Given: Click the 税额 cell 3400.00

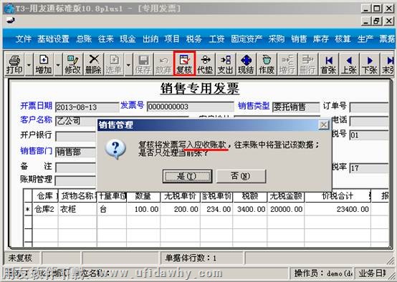Looking at the screenshot, I should click(x=250, y=209).
